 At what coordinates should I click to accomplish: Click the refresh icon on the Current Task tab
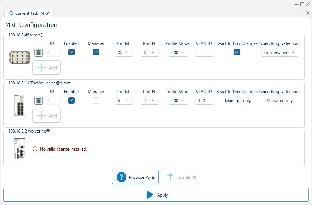(x=11, y=13)
